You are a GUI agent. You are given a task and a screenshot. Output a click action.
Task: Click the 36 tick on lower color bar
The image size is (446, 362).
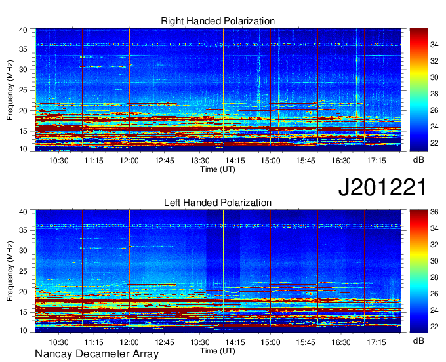coord(434,212)
